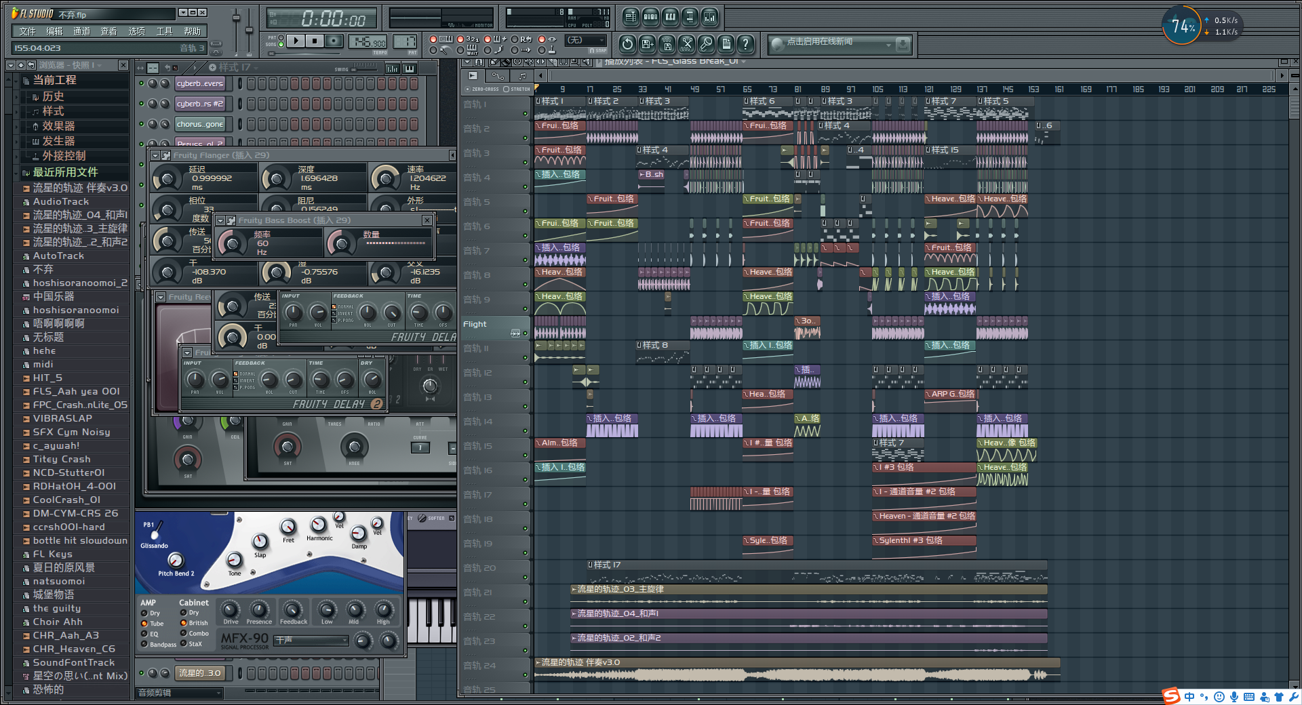The image size is (1302, 705).
Task: Open the 编辑 menu
Action: 54,31
